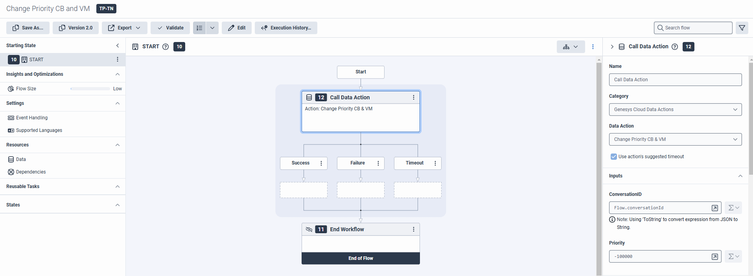Collapse the Inputs section
Screen dimensions: 753x276
tap(740, 176)
